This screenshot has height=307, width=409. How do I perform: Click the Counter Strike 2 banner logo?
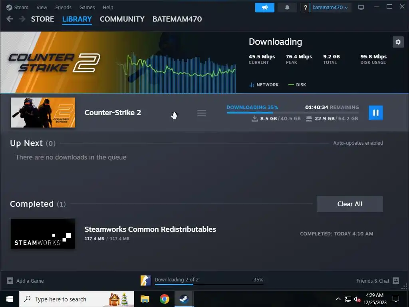pos(54,63)
